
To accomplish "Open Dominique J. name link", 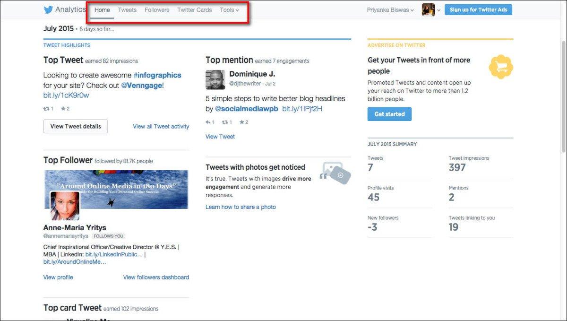I will coord(252,74).
